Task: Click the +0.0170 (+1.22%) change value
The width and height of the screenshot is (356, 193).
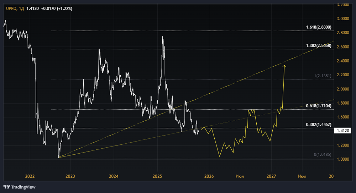Action: [57, 9]
